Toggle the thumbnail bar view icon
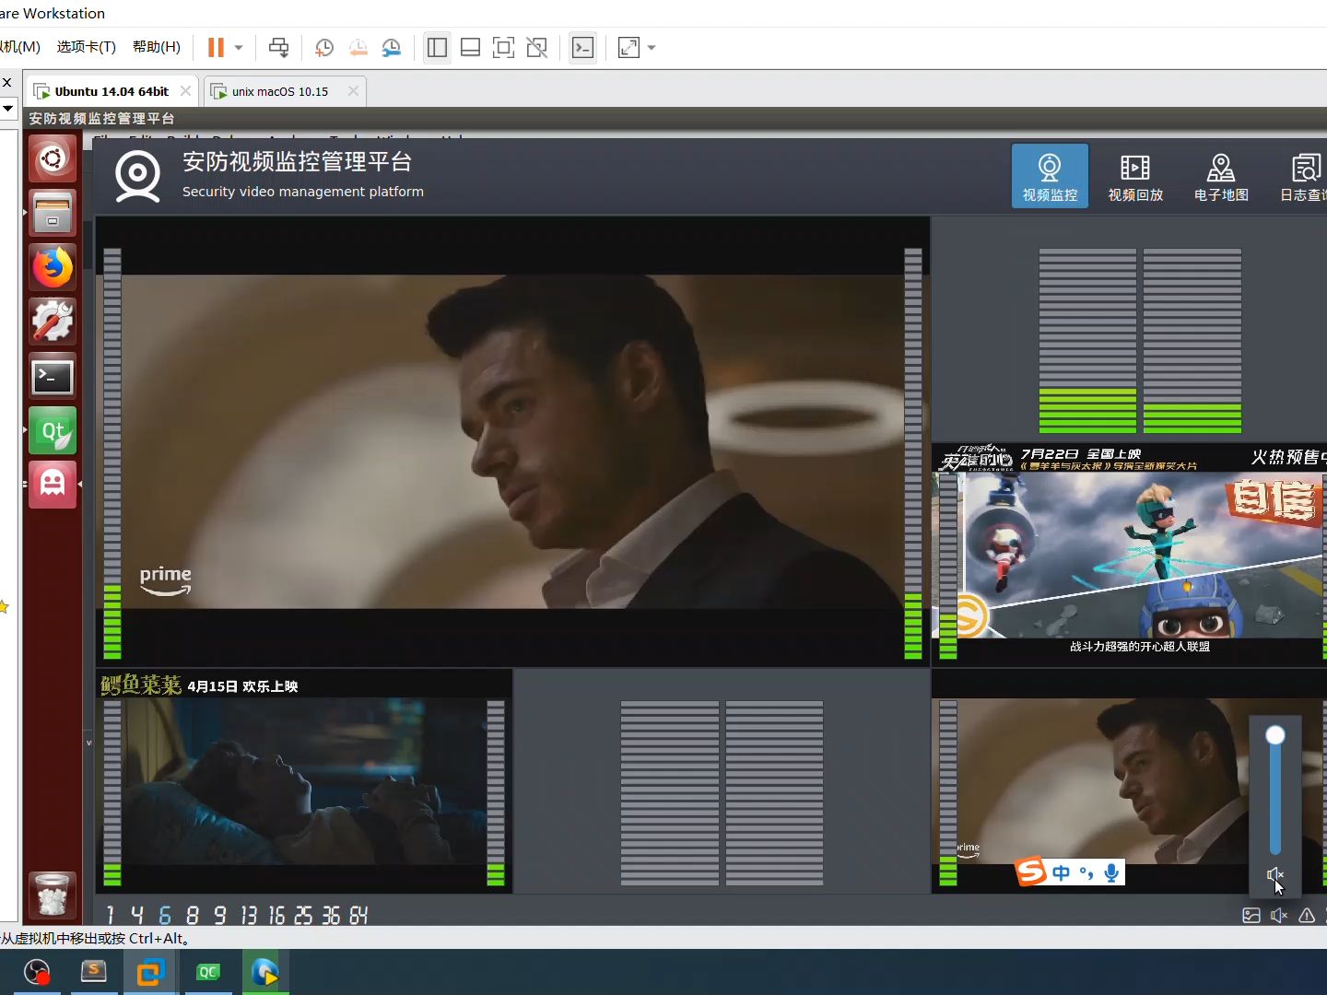This screenshot has height=995, width=1327. click(x=470, y=48)
